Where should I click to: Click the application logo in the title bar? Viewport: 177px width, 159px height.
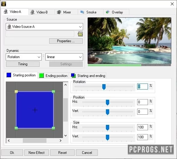pos(4,4)
